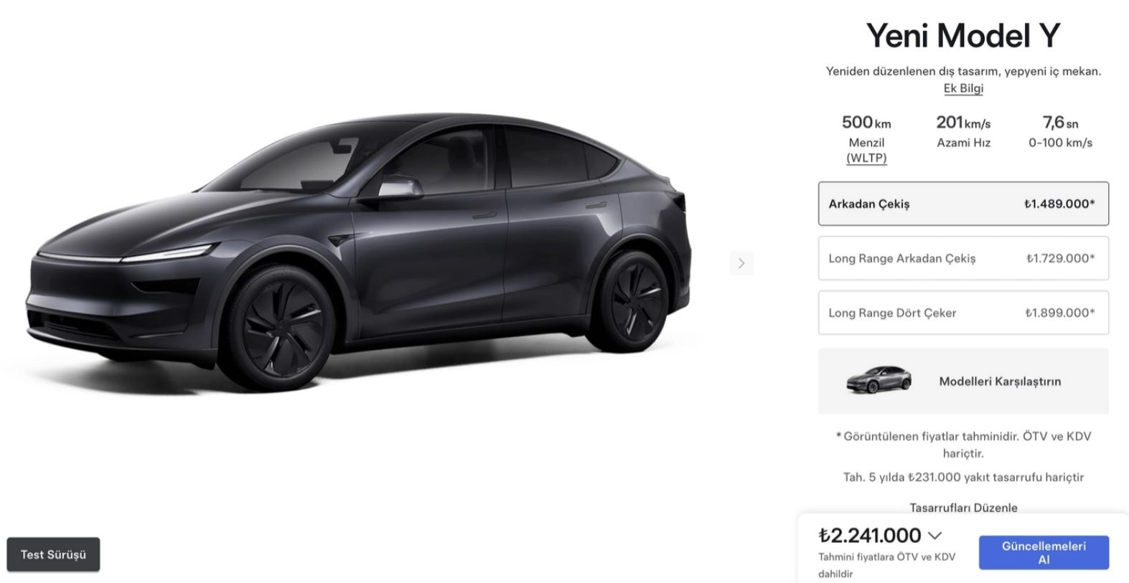Screen dimensions: 1129x583
Task: Open Modelleri Karşılaştırın comparison
Action: pyautogui.click(x=963, y=381)
